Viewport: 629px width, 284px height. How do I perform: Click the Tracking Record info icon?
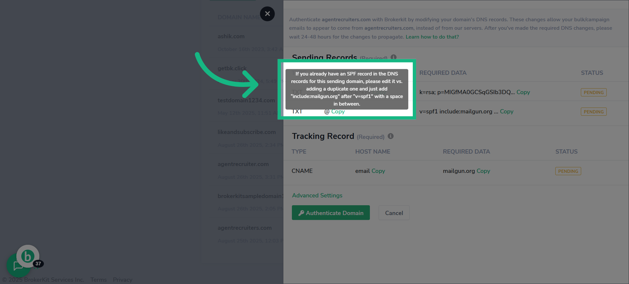tap(391, 136)
